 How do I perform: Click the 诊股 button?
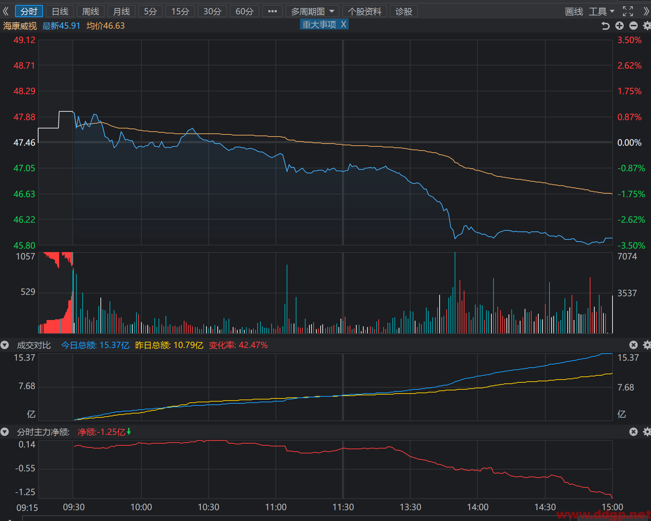click(404, 11)
